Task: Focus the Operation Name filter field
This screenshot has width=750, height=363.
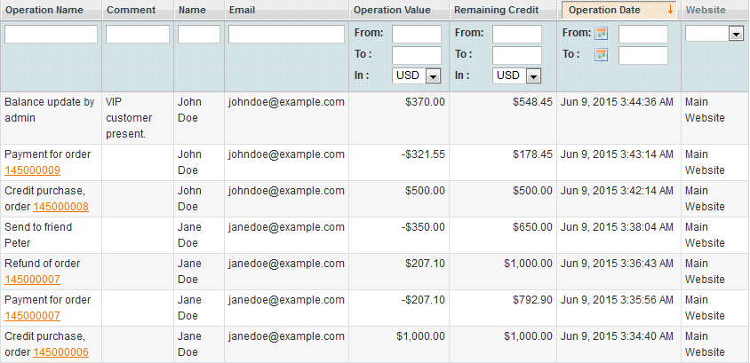Action: click(x=52, y=34)
